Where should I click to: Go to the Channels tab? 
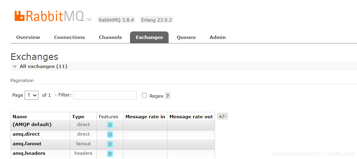pyautogui.click(x=111, y=37)
